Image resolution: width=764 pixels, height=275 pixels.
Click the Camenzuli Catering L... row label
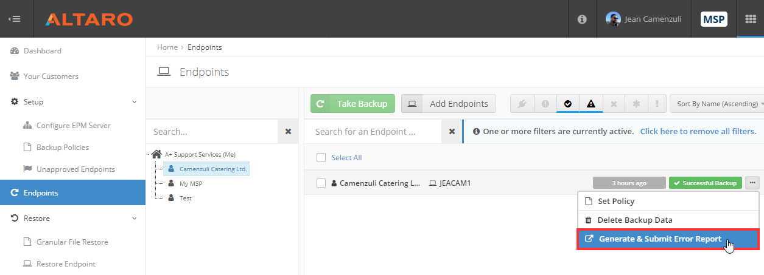(380, 183)
